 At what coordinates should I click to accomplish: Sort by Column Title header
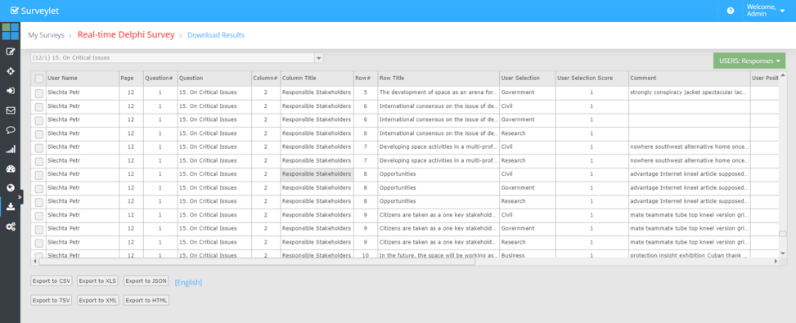click(317, 79)
